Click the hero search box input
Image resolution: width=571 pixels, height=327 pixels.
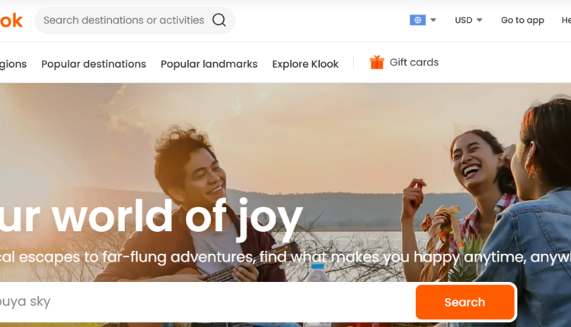(206, 302)
